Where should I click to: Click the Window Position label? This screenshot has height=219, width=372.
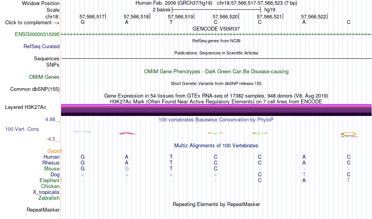(x=41, y=3)
